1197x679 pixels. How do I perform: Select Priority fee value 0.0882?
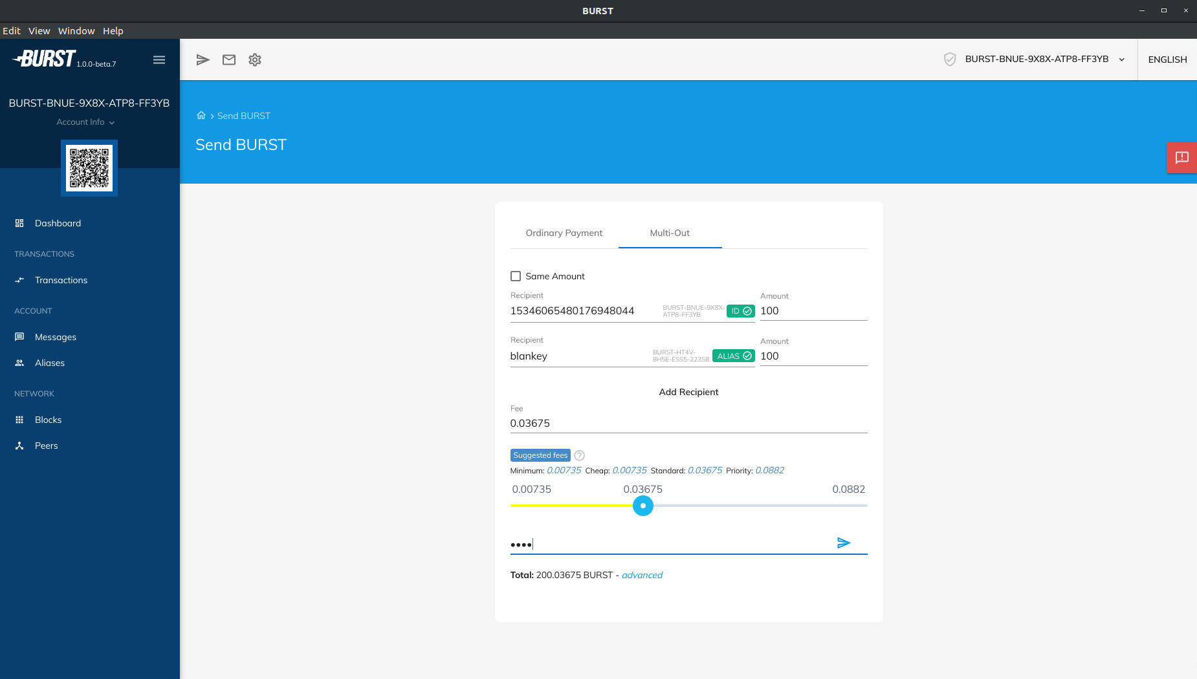click(769, 470)
